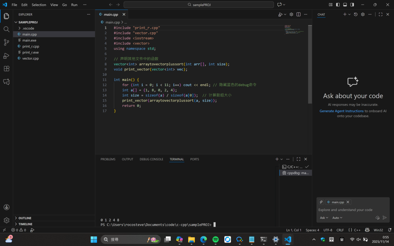This screenshot has height=246, width=394.
Task: Select the Split Editor icon
Action: (298, 14)
